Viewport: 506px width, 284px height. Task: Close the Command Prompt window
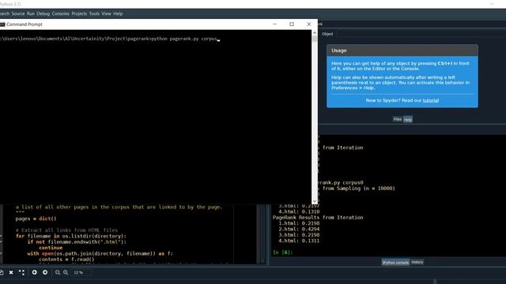tap(309, 24)
